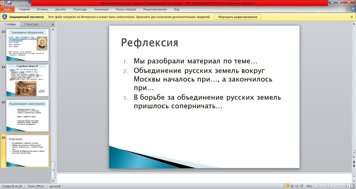Close the yellow Protected View message bar
Screen dimensions: 356x189
tap(352, 17)
